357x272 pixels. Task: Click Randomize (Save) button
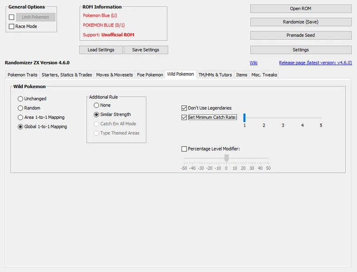(301, 22)
